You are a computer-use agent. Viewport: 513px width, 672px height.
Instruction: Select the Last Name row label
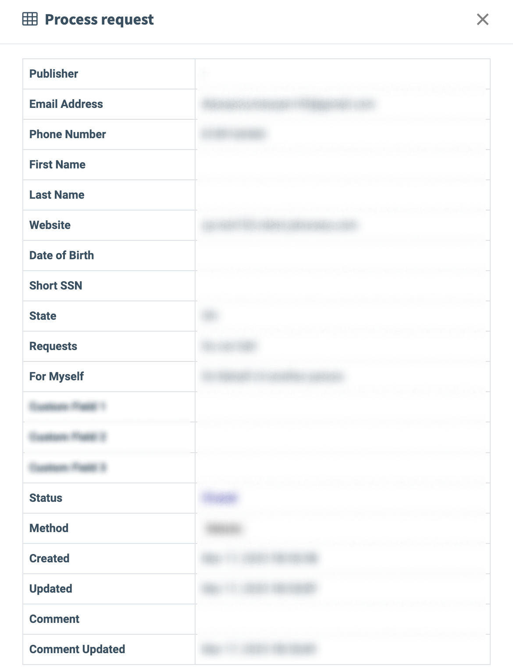[x=57, y=195]
